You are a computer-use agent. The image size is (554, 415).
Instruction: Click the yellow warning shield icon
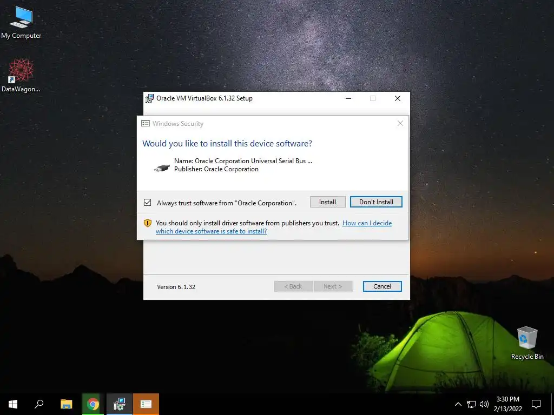point(147,223)
